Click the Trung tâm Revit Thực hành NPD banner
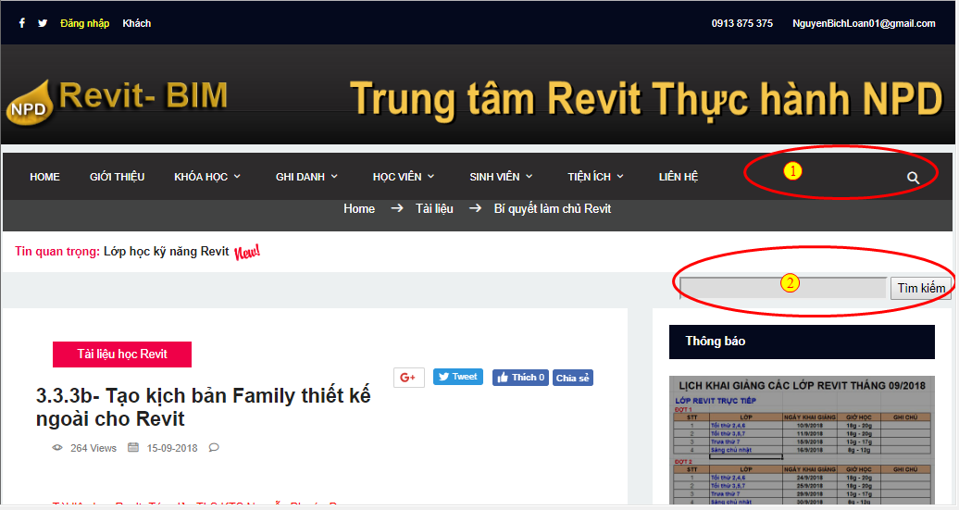 coord(646,99)
